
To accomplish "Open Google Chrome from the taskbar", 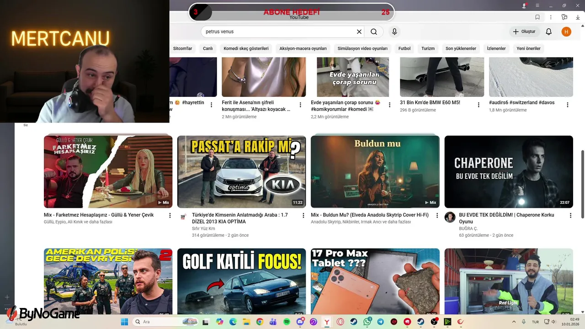I will coord(260,322).
